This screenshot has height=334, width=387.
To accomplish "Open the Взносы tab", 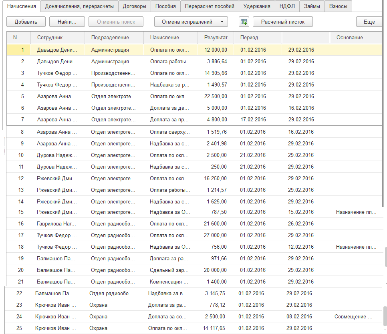I will (338, 6).
